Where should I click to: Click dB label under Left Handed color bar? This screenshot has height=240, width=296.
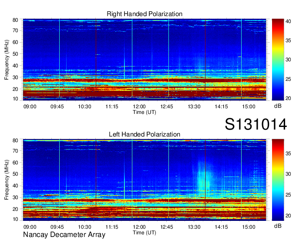[278, 226]
